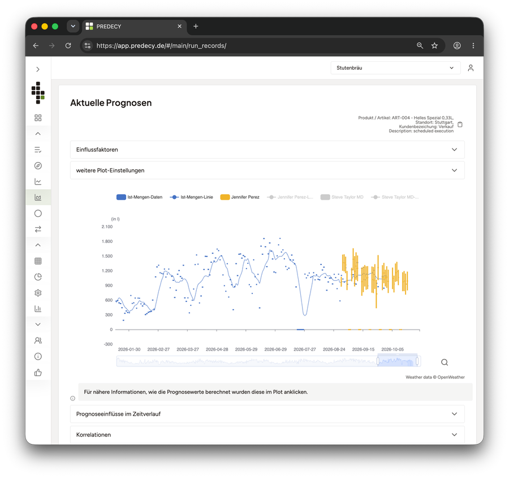Expand the Einflussfaktoren section

(267, 150)
